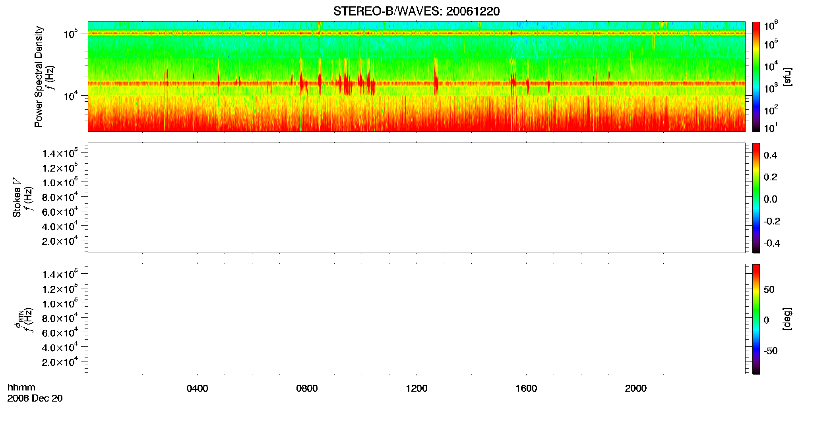Screen dimensions: 833x429
Task: Click the Stokes V axis label
Action: (x=17, y=197)
